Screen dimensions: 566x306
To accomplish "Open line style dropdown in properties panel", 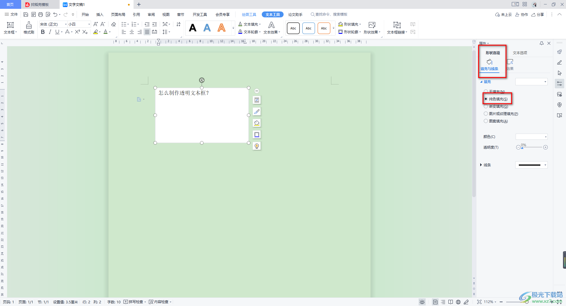I will coord(531,165).
